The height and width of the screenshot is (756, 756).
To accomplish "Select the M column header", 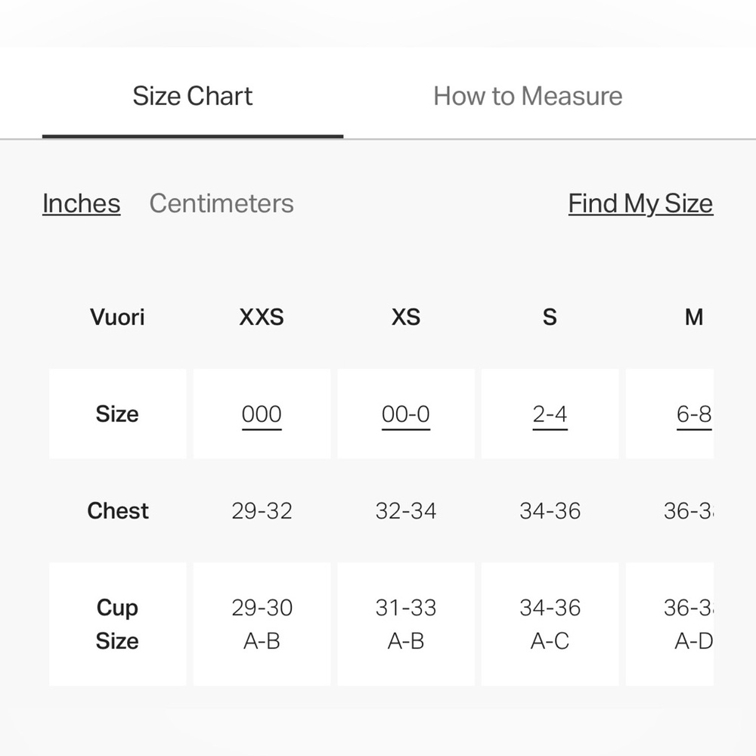I will (x=694, y=318).
